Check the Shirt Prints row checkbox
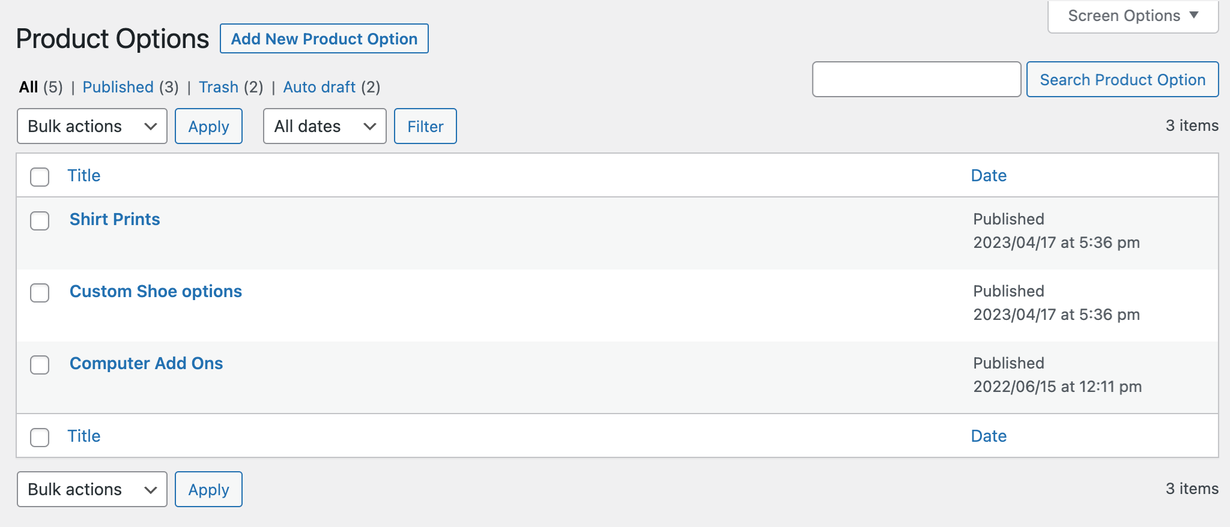Viewport: 1230px width, 527px height. [x=40, y=221]
